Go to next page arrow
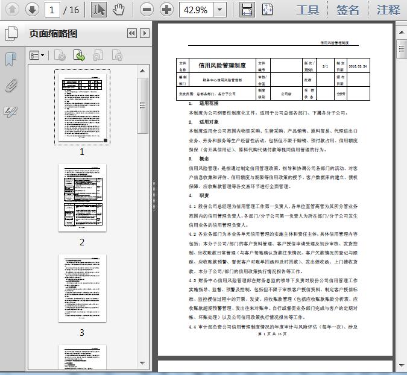407x375 pixels. click(32, 10)
